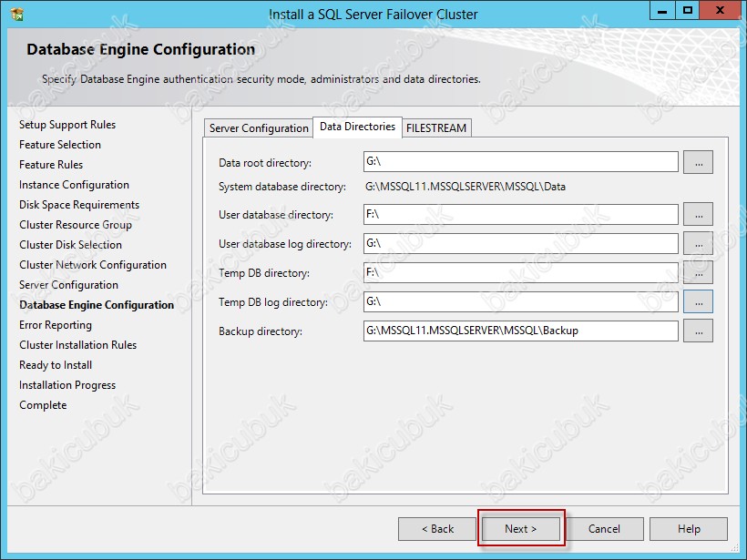Edit the Temp DB log directory field
The height and width of the screenshot is (560, 747).
(x=520, y=301)
